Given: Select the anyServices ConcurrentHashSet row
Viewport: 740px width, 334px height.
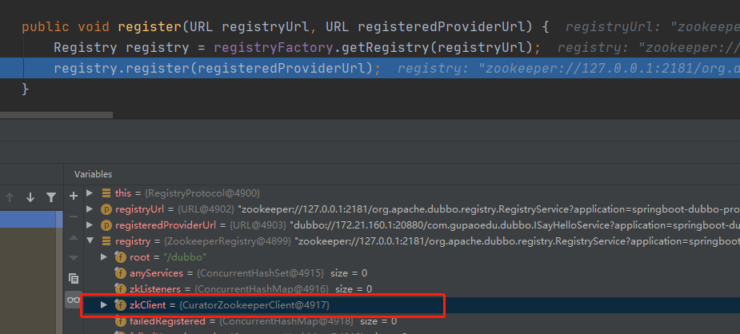Looking at the screenshot, I should (411, 273).
